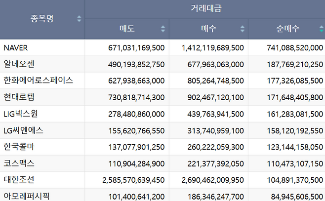Select 코스맥스 buy value 221,377,392,050
Viewport: 325px width, 201px height.
pyautogui.click(x=215, y=163)
